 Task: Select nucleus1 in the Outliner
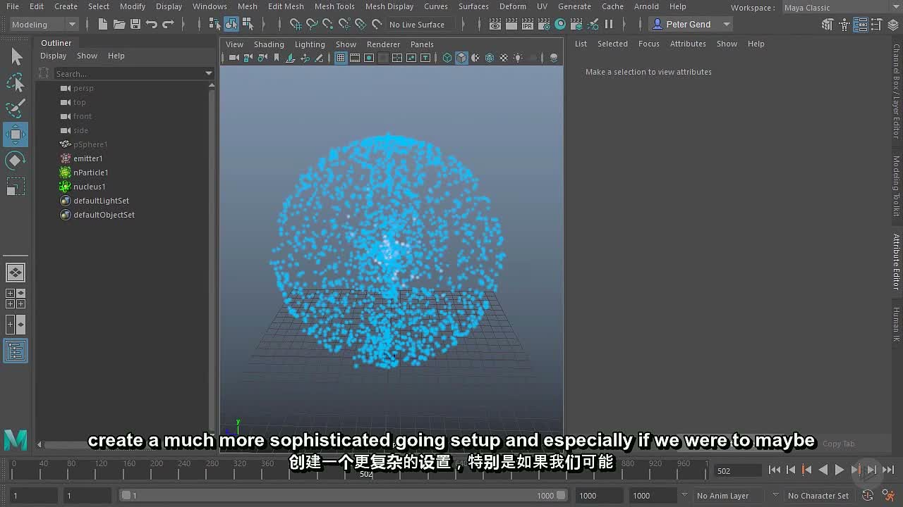point(90,187)
